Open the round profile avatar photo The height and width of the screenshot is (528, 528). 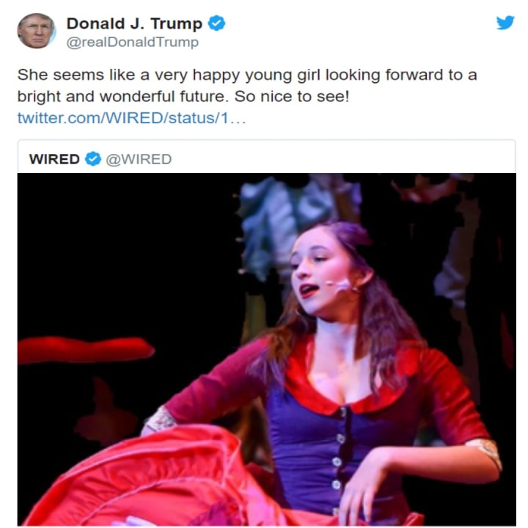coord(37,31)
